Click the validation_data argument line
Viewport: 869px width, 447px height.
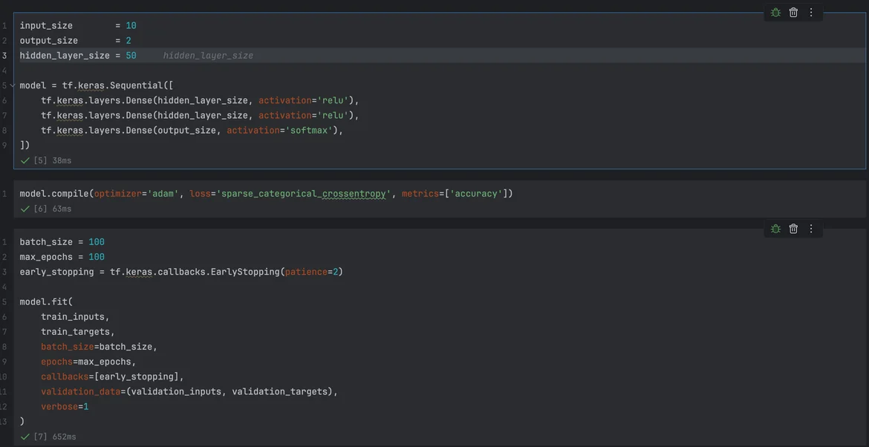pyautogui.click(x=189, y=391)
